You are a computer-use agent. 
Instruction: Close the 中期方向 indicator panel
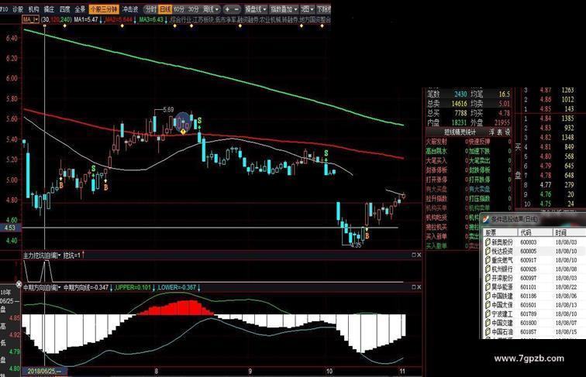tap(419, 287)
